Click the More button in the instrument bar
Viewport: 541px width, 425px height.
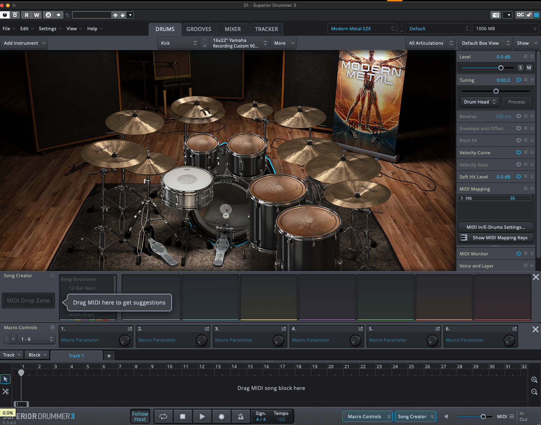point(283,43)
